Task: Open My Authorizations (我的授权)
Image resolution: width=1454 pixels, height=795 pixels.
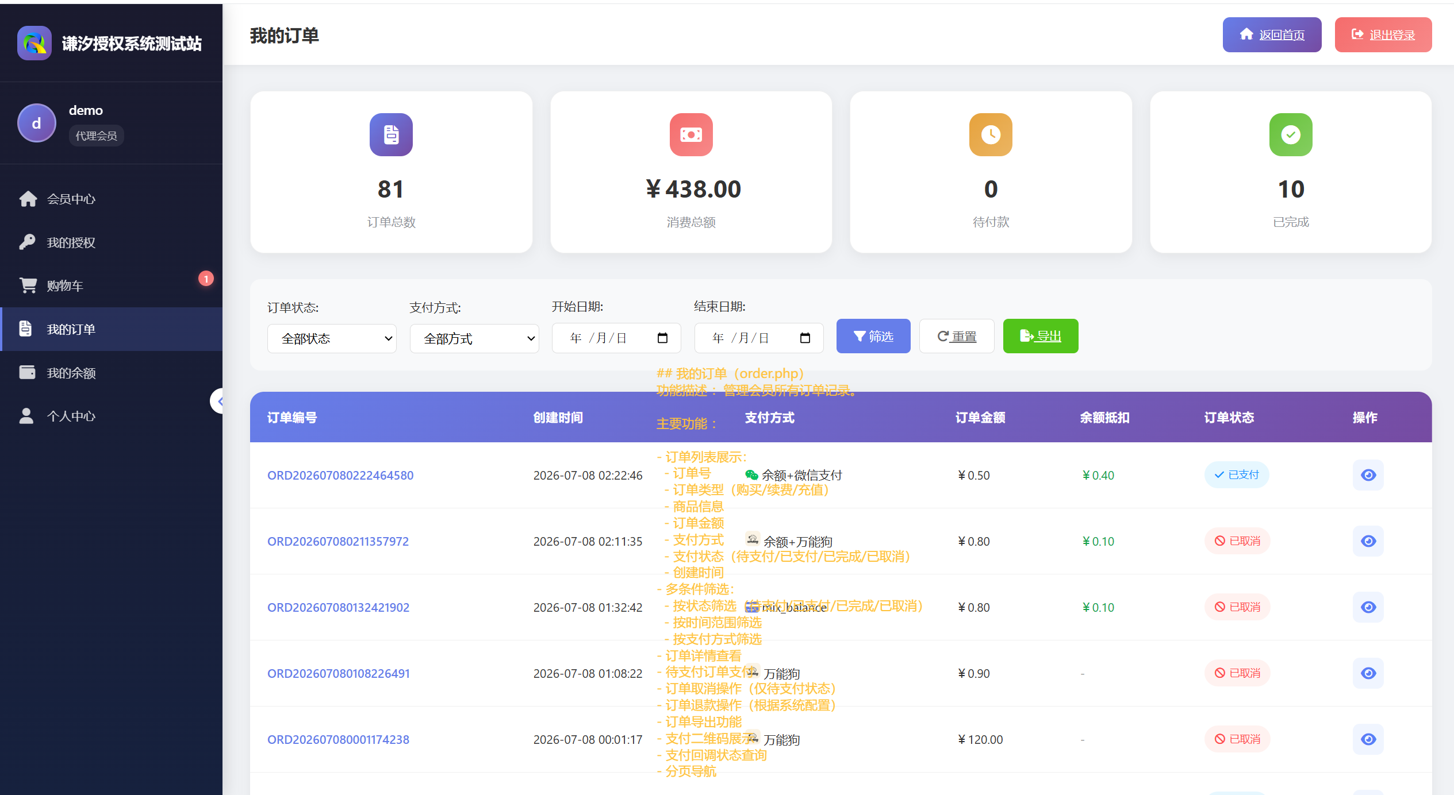Action: point(111,242)
